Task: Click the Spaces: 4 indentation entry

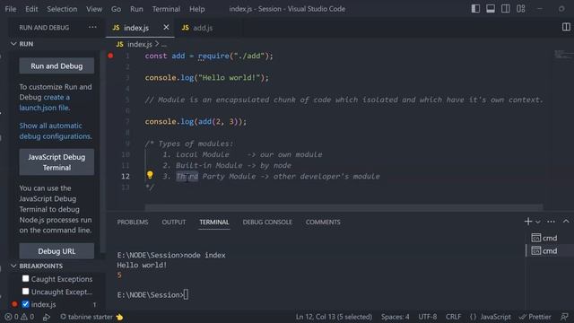Action: (x=395, y=317)
